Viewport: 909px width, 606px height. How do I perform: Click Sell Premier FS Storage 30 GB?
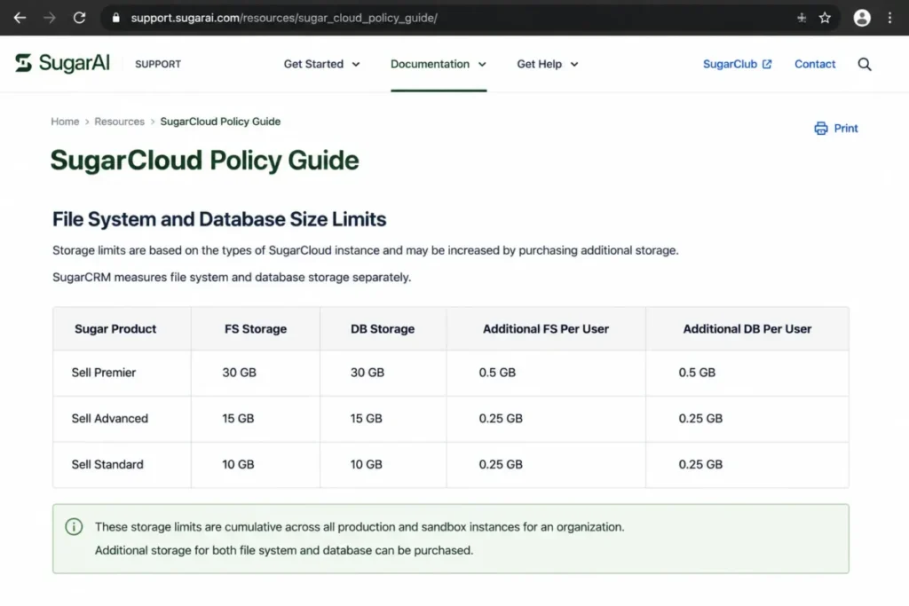click(x=239, y=373)
